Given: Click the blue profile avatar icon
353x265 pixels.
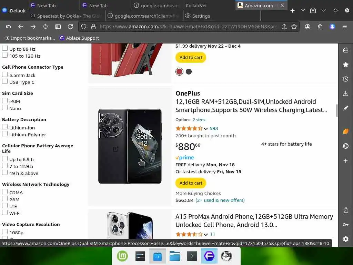Looking at the screenshot, I should point(332,27).
